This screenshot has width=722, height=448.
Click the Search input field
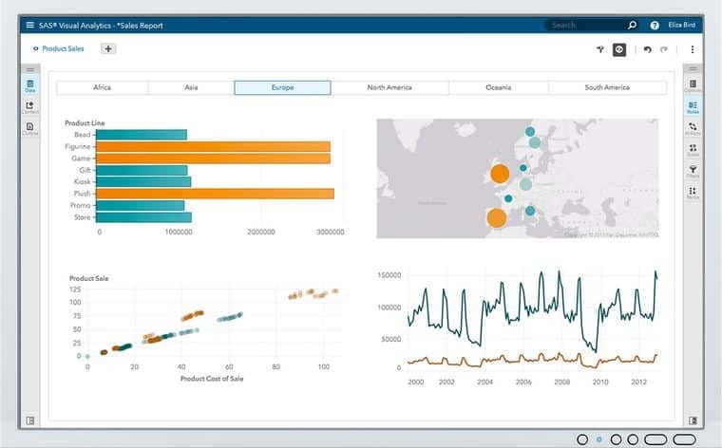click(584, 25)
